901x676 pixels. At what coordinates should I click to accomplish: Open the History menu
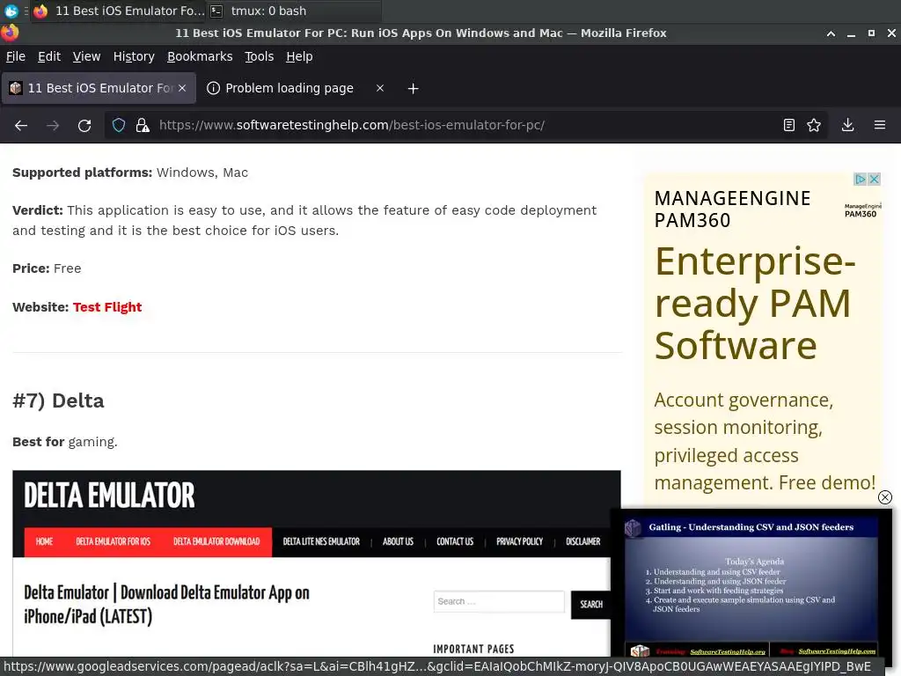point(134,56)
